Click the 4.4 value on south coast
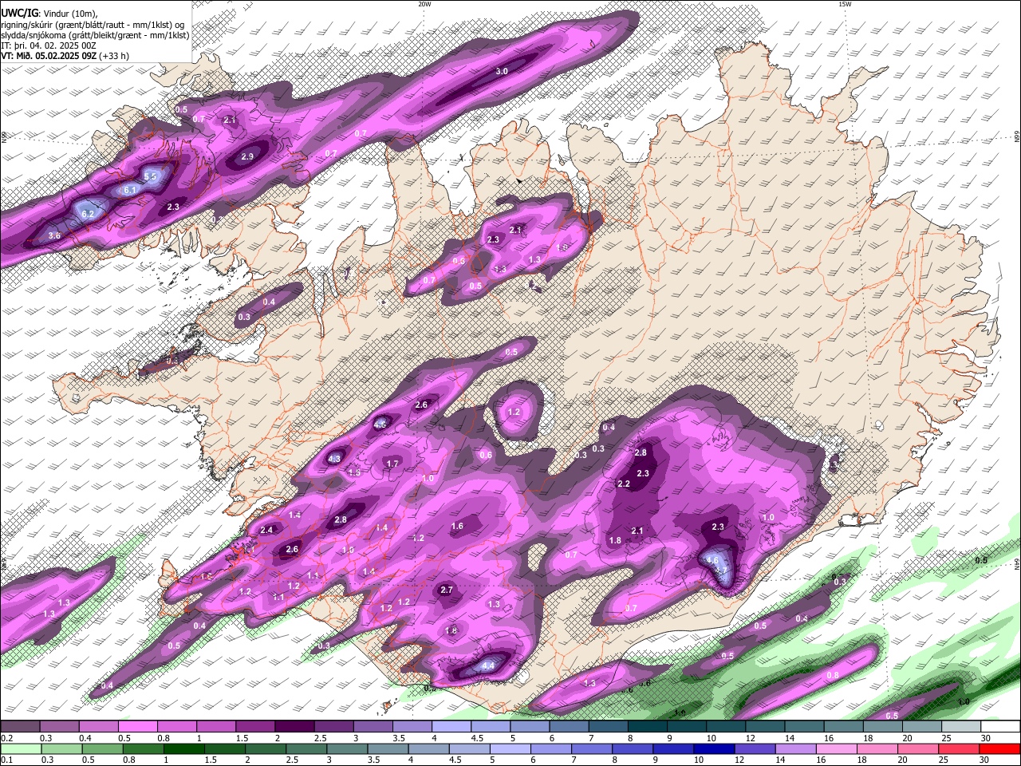This screenshot has height=766, width=1021. 489,665
